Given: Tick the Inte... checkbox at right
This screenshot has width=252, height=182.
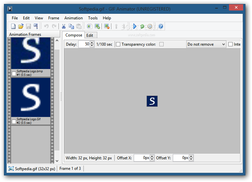Looking at the screenshot, I should [x=230, y=44].
